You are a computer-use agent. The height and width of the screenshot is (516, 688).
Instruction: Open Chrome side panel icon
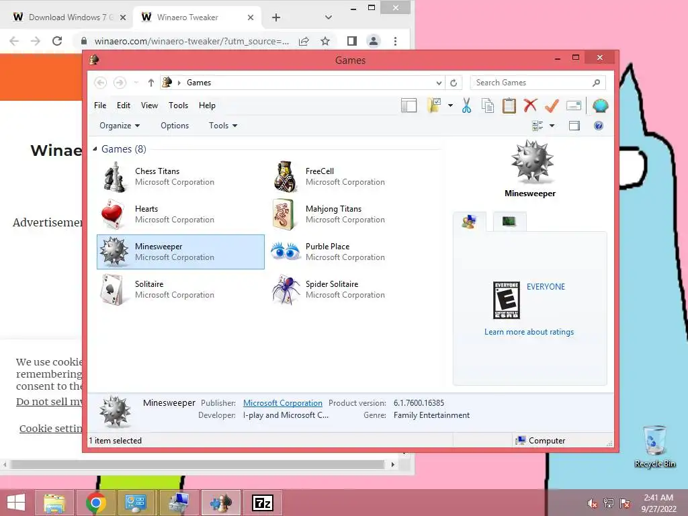[x=352, y=41]
